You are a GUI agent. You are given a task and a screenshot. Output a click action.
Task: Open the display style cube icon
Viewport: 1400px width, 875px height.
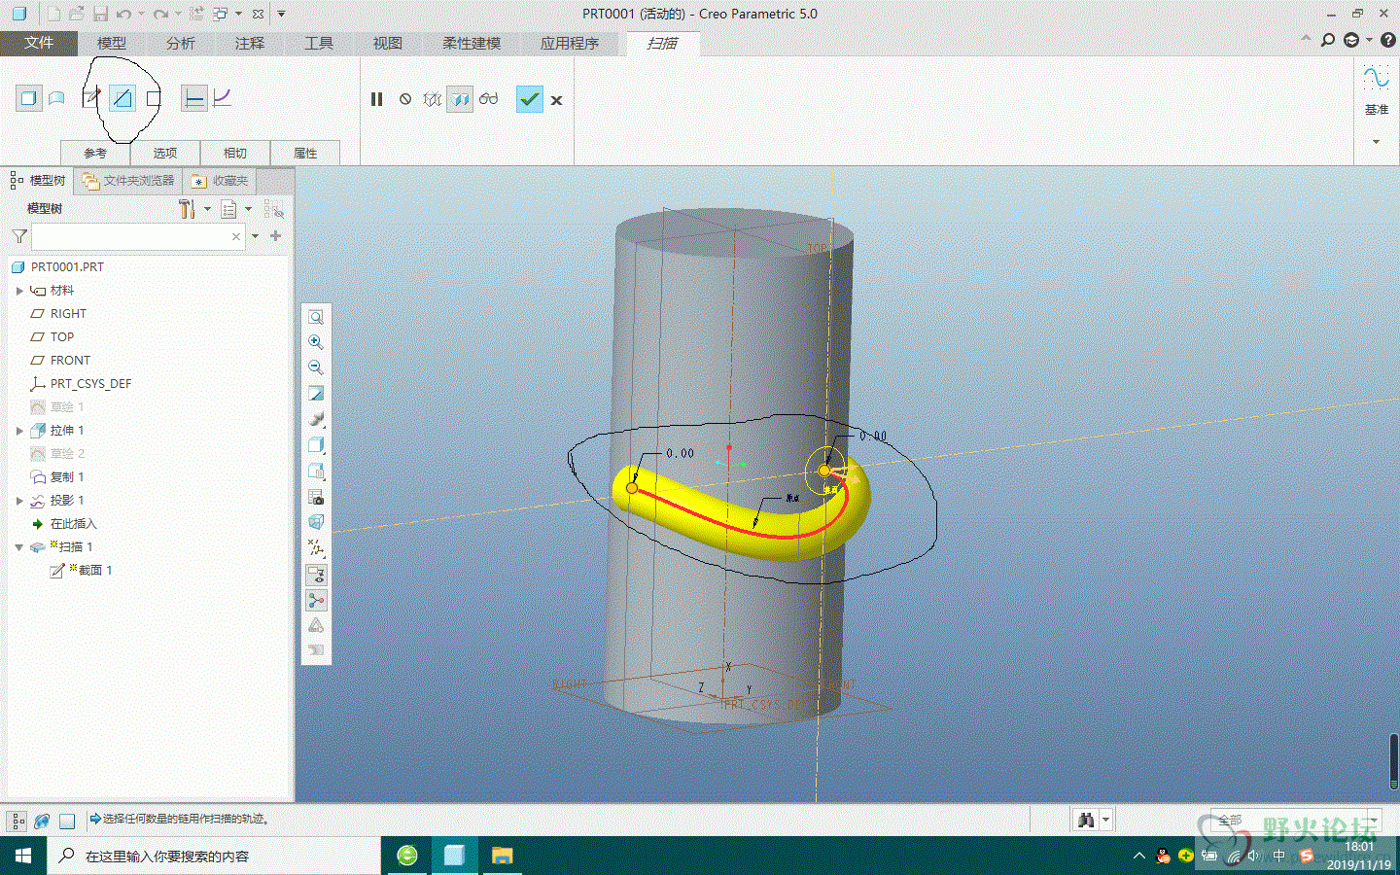316,445
